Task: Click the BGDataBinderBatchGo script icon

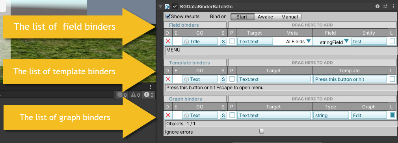Action: (167, 7)
